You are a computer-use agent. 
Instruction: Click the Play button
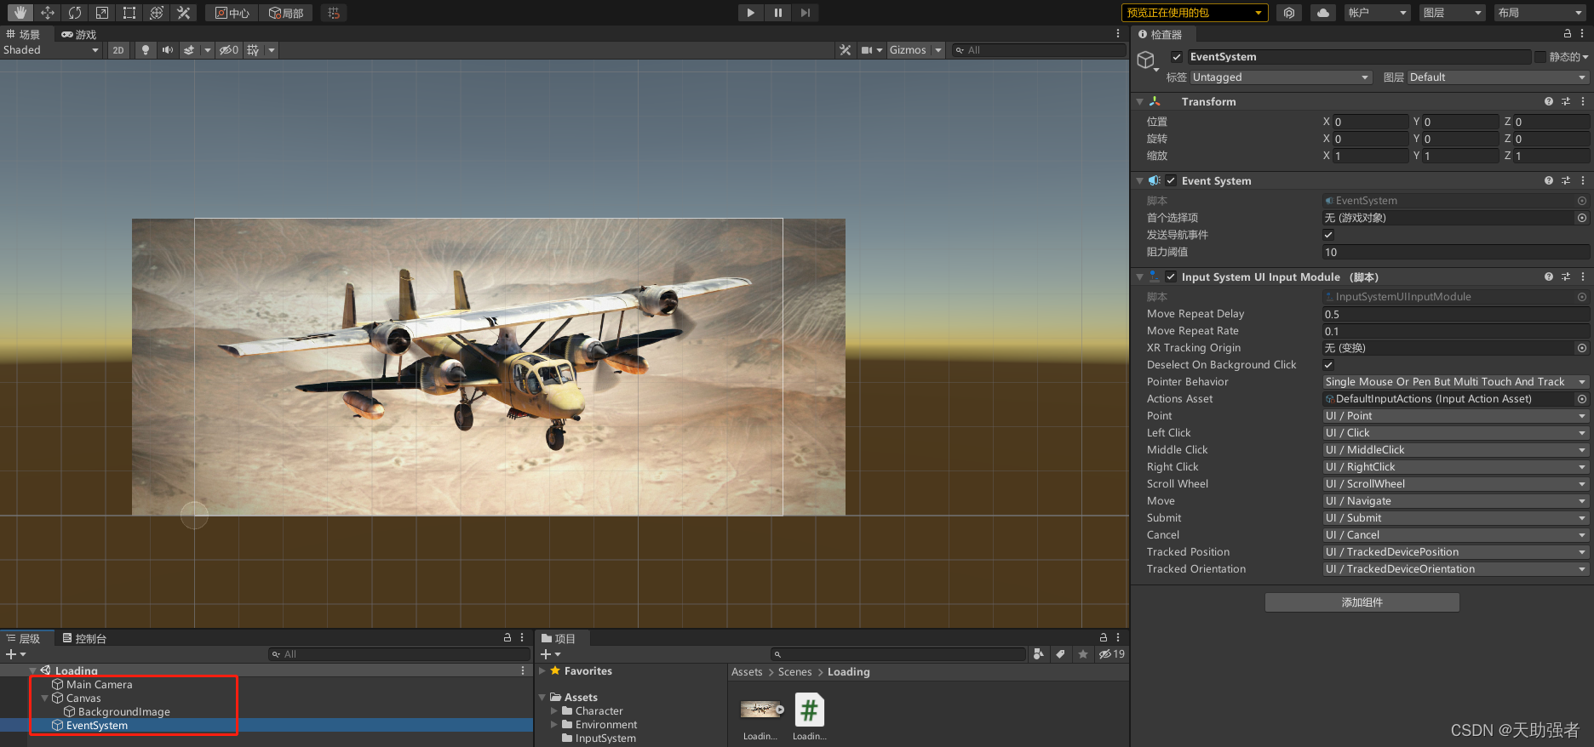pos(750,13)
